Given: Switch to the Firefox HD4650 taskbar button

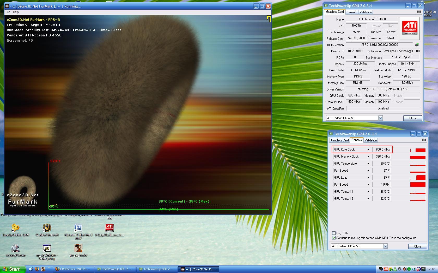Looking at the screenshot, I should point(73,269).
